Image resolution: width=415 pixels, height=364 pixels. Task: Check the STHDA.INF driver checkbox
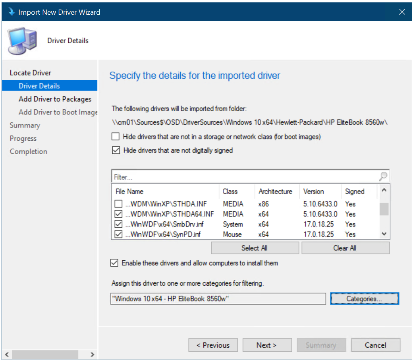coord(118,204)
